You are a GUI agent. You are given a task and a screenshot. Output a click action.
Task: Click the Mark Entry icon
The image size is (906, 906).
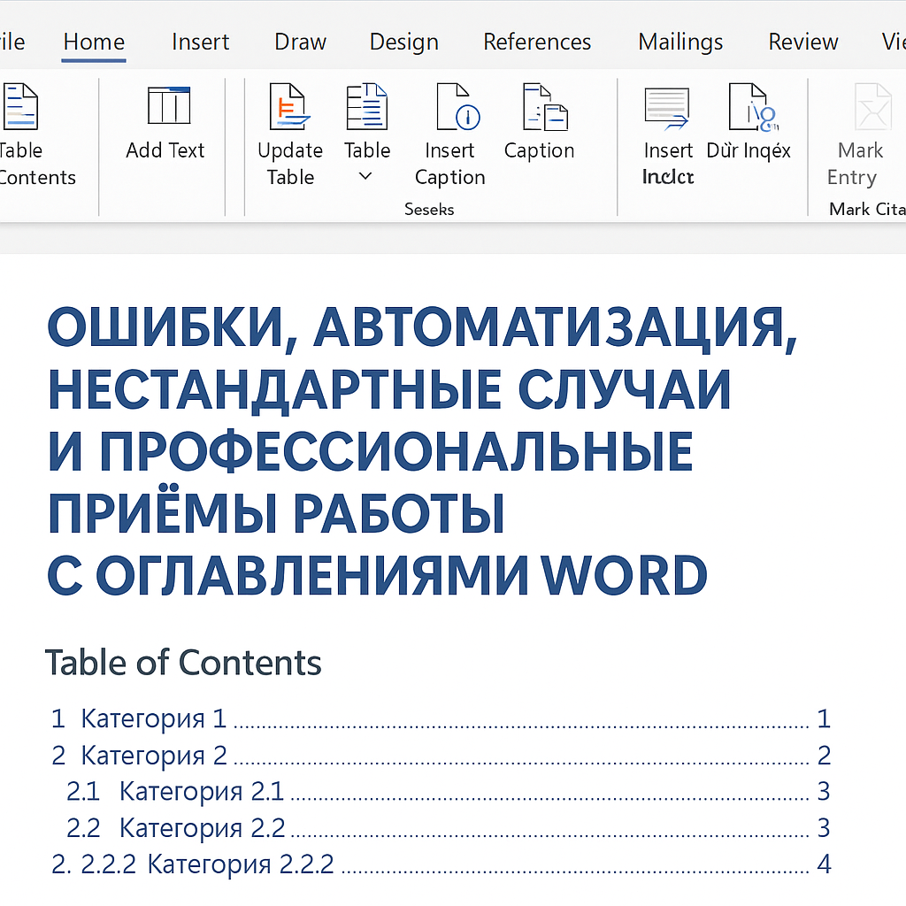click(x=873, y=106)
